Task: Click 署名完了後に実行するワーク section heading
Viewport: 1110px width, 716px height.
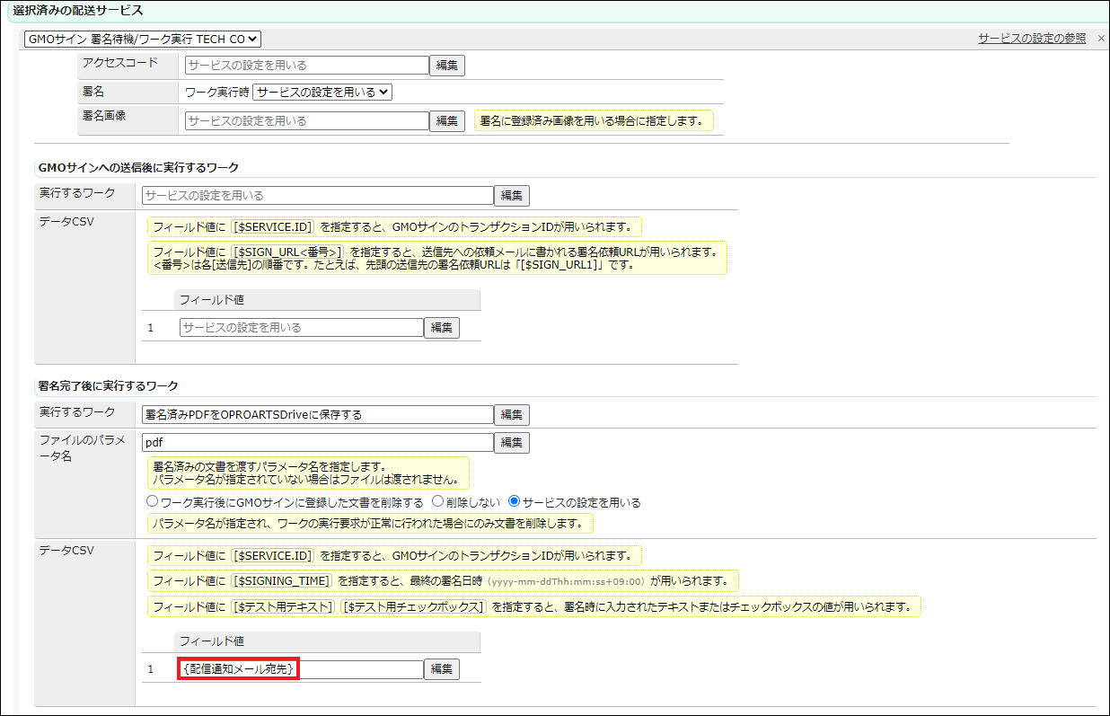Action: click(109, 386)
